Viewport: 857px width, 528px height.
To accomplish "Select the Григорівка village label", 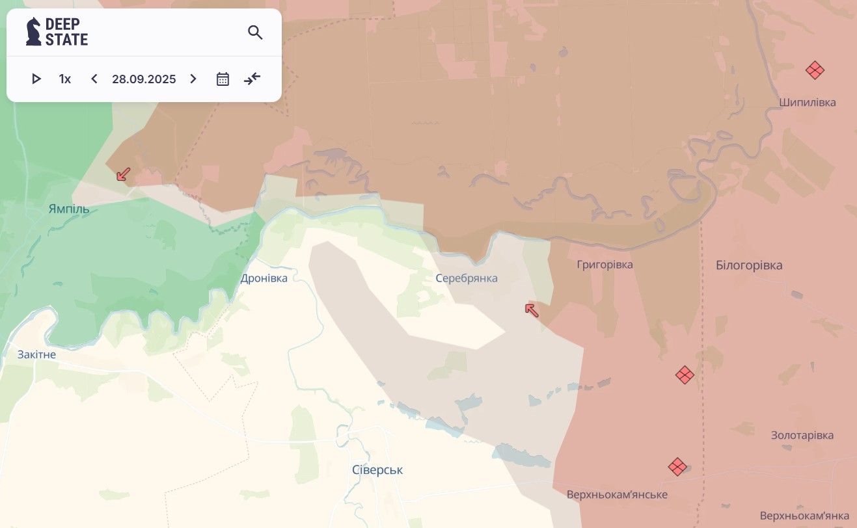I will (x=605, y=265).
